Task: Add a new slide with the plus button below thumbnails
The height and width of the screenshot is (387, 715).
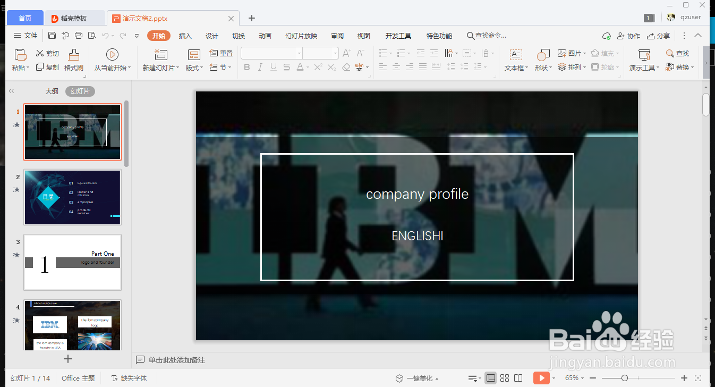Action: coord(68,359)
